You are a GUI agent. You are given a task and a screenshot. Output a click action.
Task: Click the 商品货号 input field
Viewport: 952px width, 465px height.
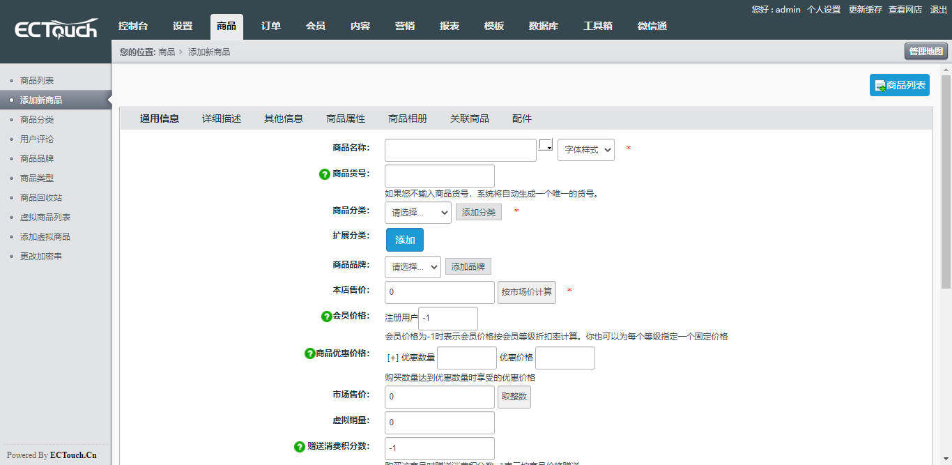[440, 176]
